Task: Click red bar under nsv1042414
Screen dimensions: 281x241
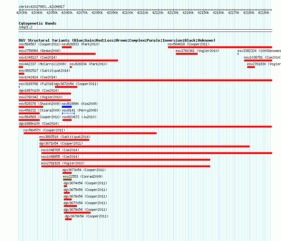Action: pos(145,80)
